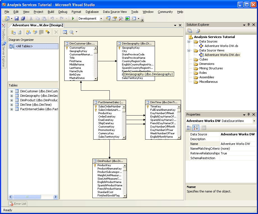
Task: Click the Refresh Data Source View icon
Action: click(x=19, y=32)
